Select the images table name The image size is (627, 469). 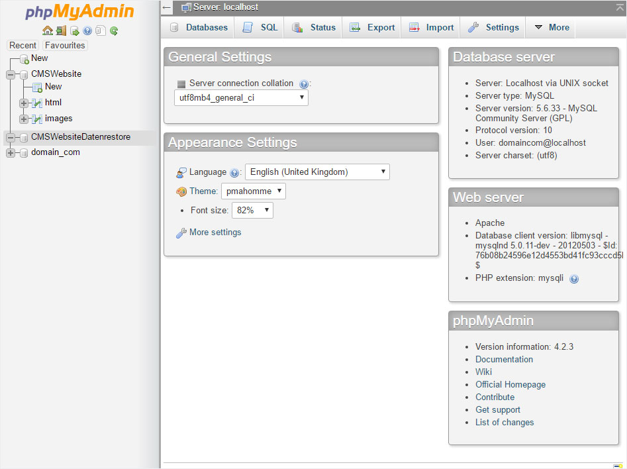pos(59,119)
